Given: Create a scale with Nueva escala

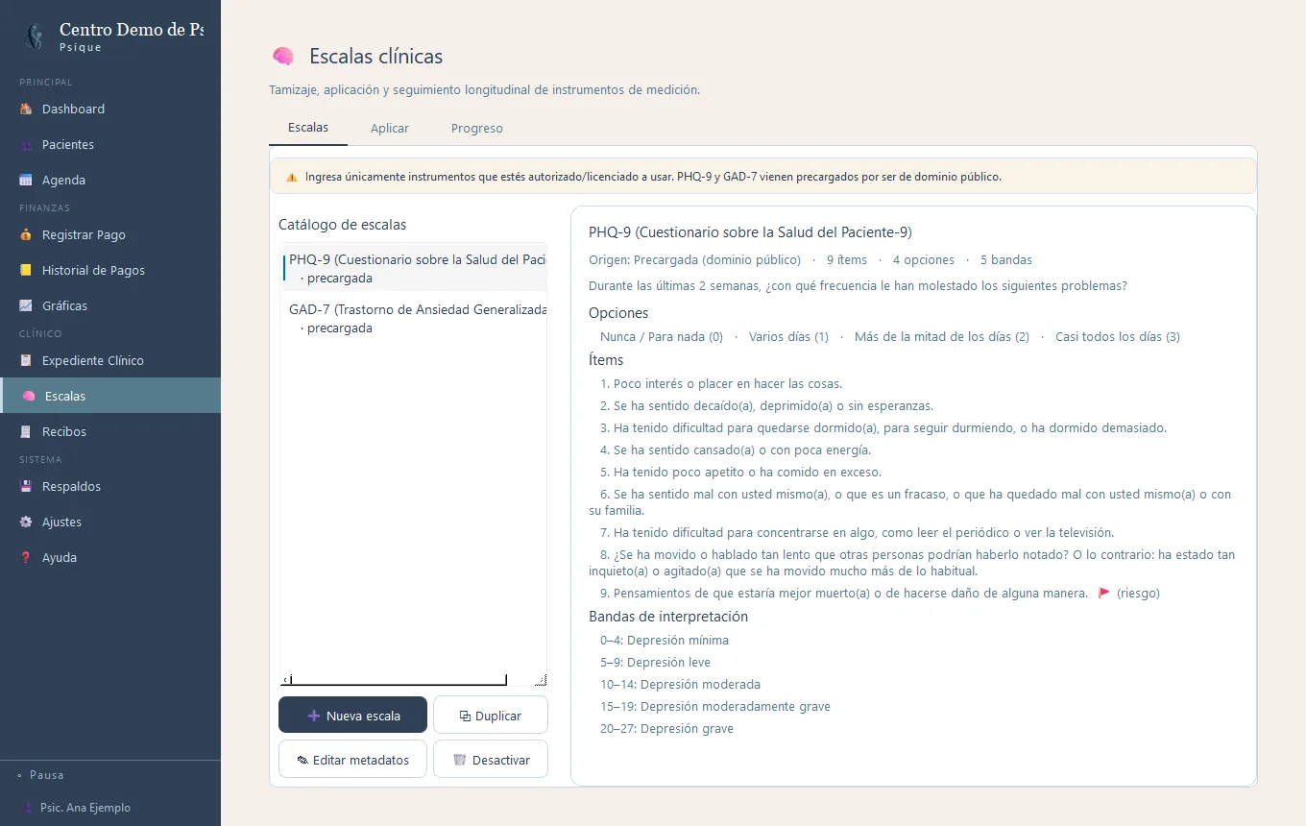Looking at the screenshot, I should [353, 716].
